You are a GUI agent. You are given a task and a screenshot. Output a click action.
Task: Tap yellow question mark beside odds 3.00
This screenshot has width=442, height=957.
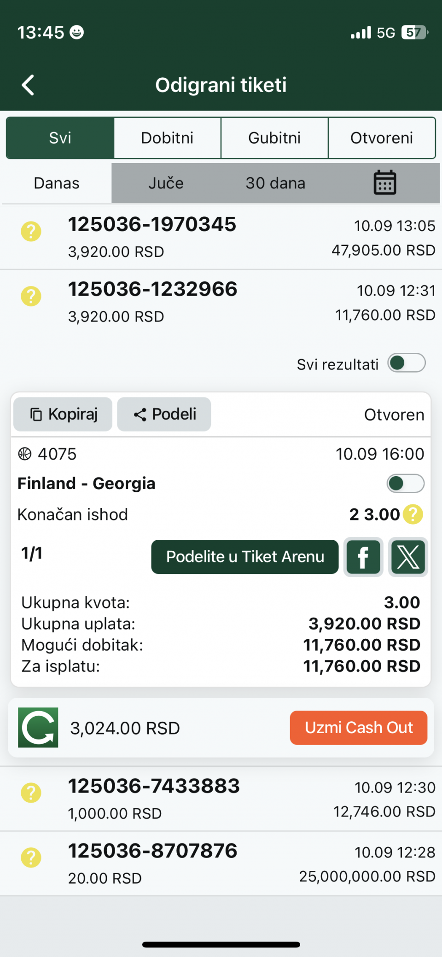point(413,514)
